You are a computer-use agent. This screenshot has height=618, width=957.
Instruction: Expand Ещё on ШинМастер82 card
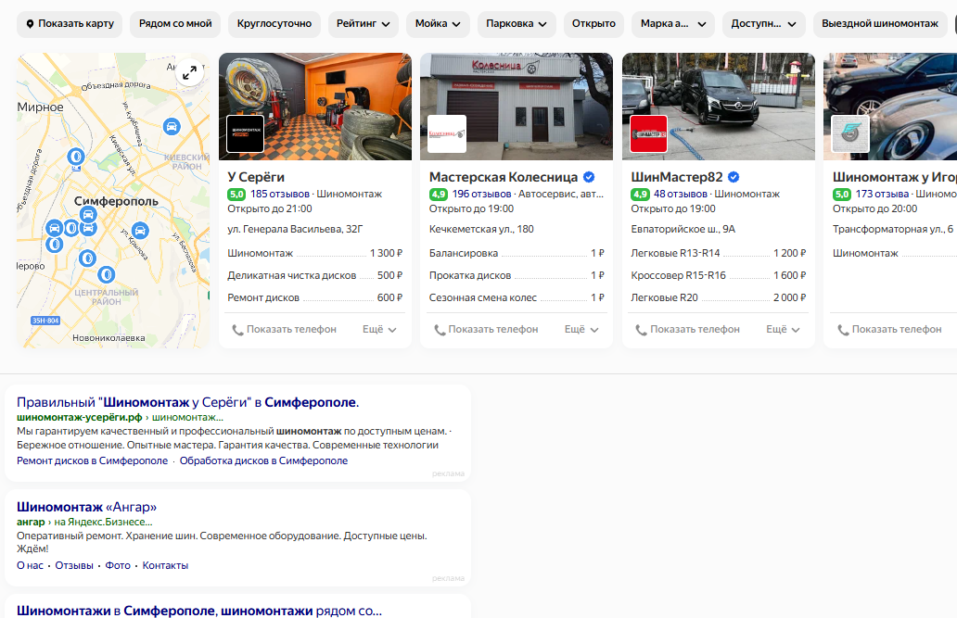[x=783, y=330]
